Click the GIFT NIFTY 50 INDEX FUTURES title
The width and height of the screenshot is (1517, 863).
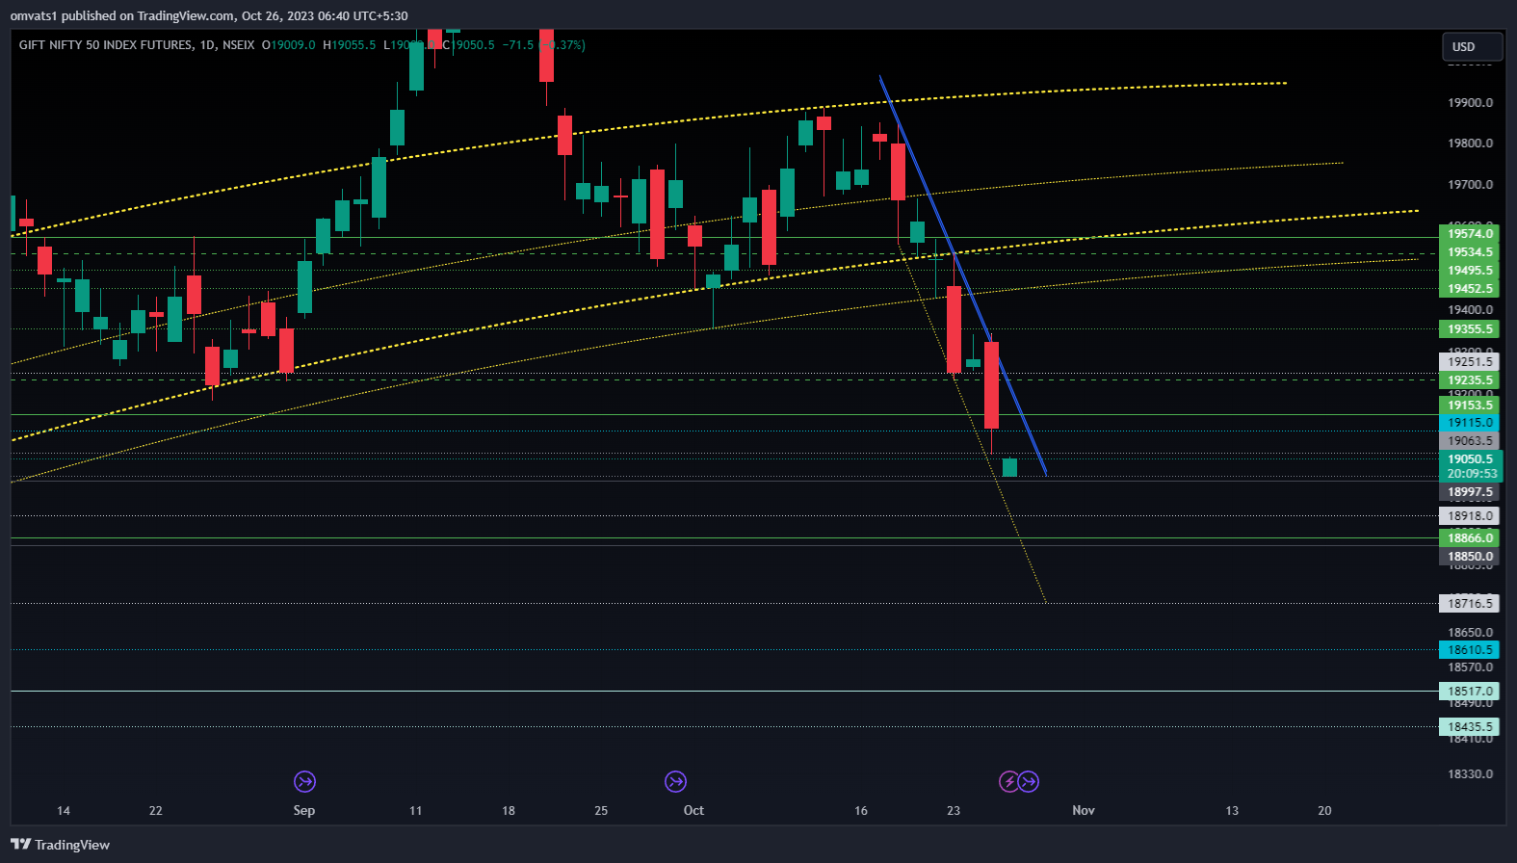click(105, 45)
